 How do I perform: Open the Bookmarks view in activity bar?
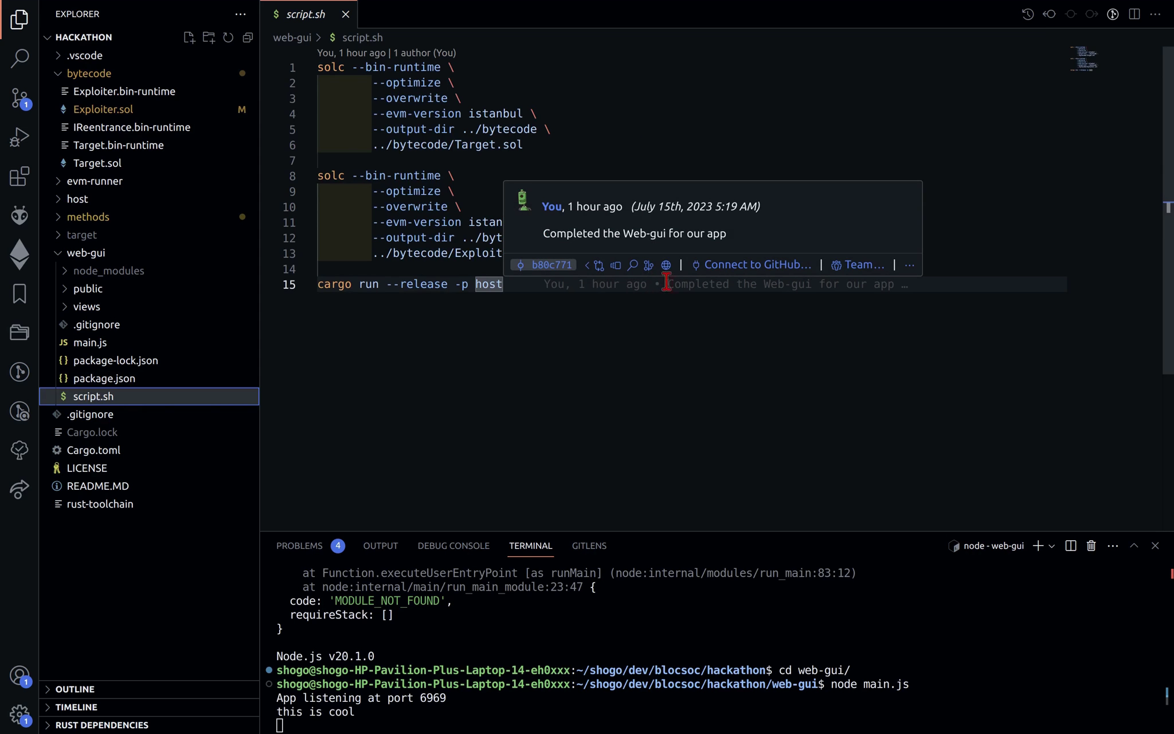(19, 294)
